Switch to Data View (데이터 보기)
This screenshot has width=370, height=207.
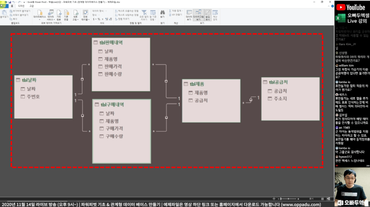pyautogui.click(x=189, y=15)
